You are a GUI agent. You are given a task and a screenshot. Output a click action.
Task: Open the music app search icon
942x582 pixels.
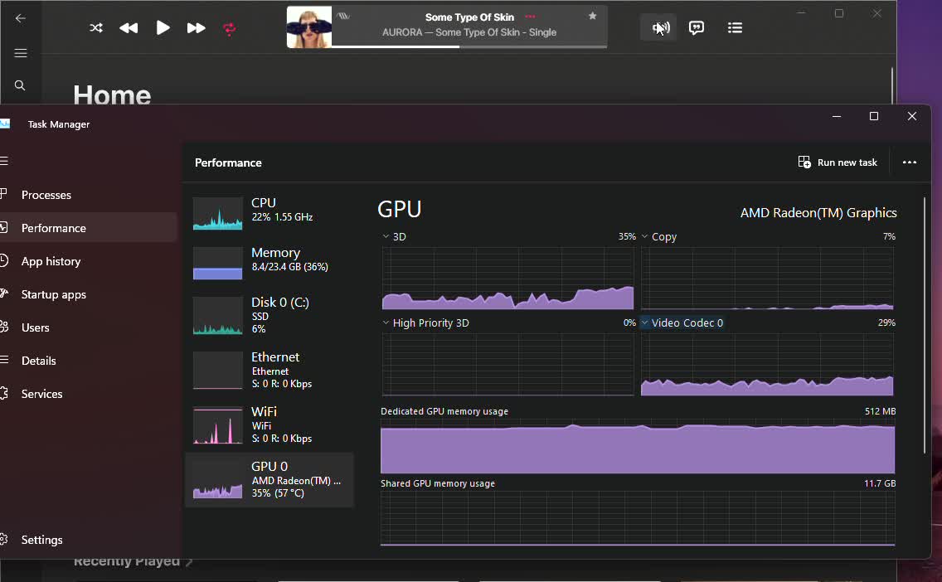coord(20,85)
